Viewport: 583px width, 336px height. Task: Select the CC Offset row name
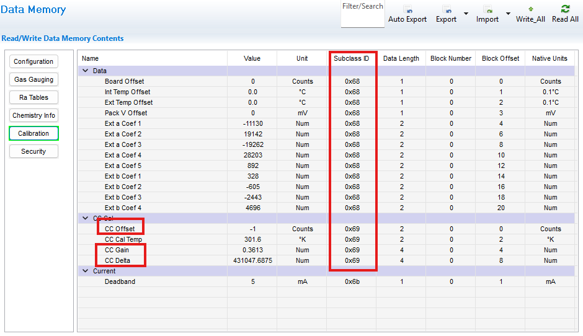[120, 229]
